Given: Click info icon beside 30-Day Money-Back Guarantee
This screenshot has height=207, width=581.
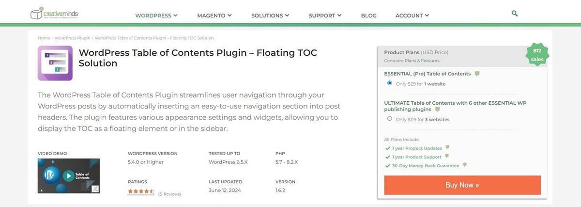Looking at the screenshot, I should click(464, 165).
